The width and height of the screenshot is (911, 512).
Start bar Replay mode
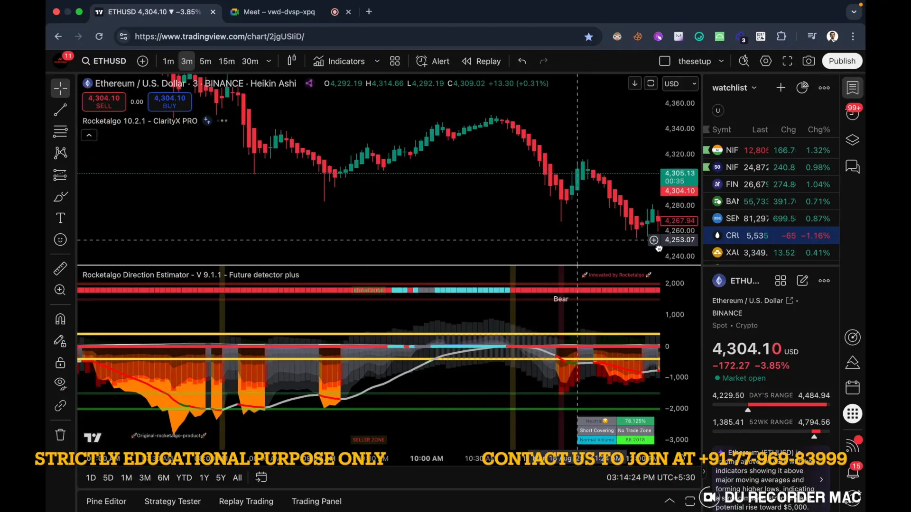pyautogui.click(x=482, y=61)
